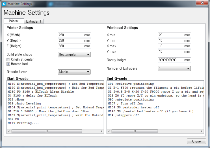Edit the Y (Depth) field

tap(74, 41)
